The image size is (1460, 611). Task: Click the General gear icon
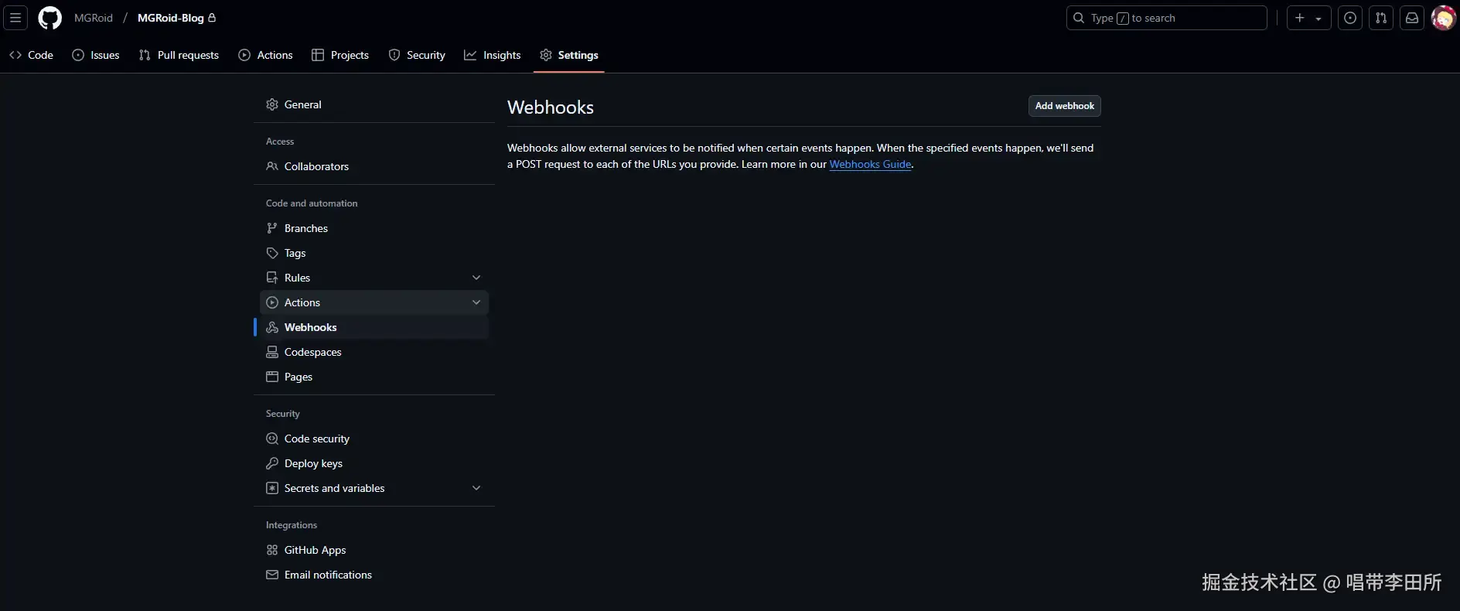click(x=272, y=104)
